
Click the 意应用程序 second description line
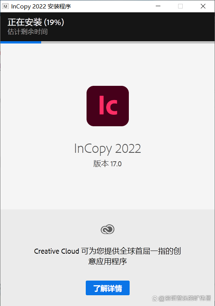107,261
